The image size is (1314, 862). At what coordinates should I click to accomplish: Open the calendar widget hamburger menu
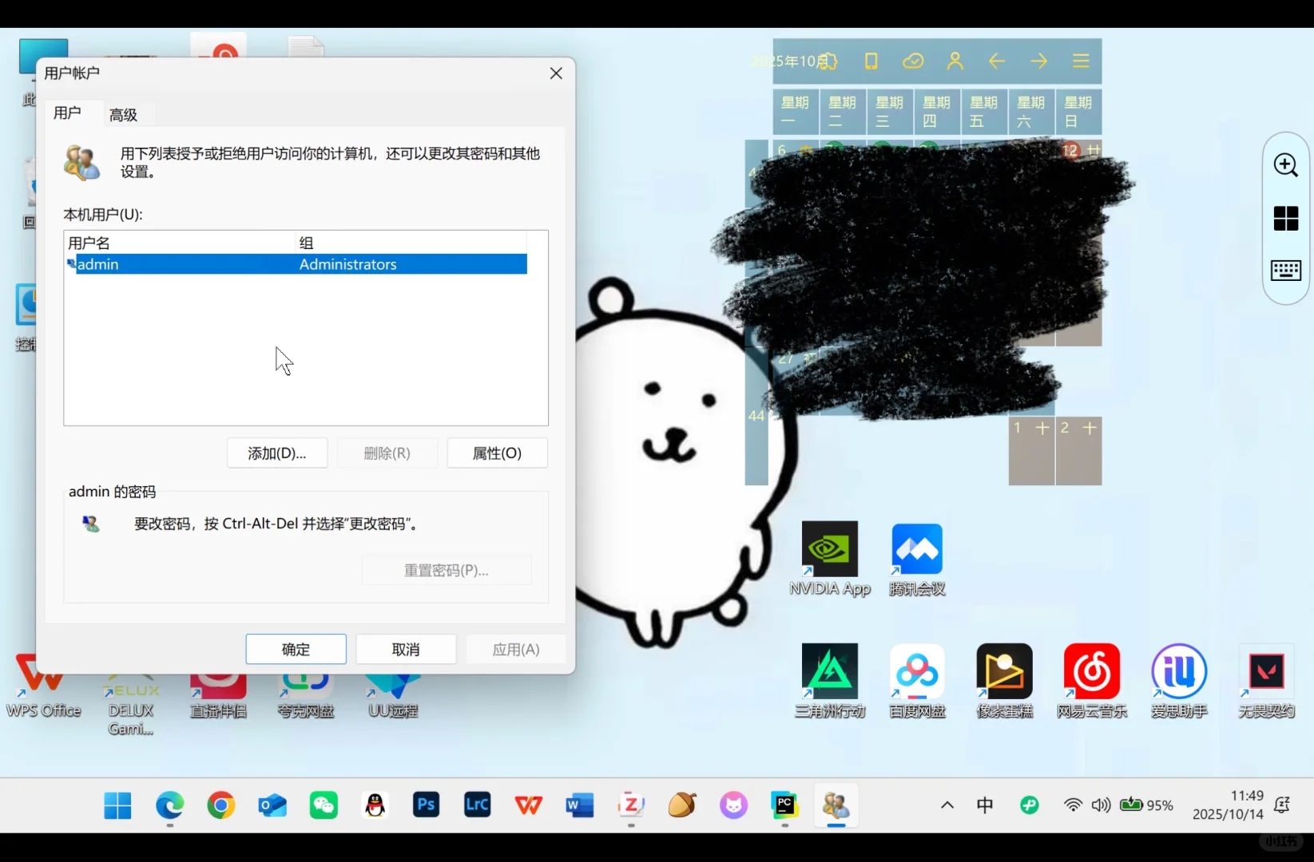[1080, 61]
